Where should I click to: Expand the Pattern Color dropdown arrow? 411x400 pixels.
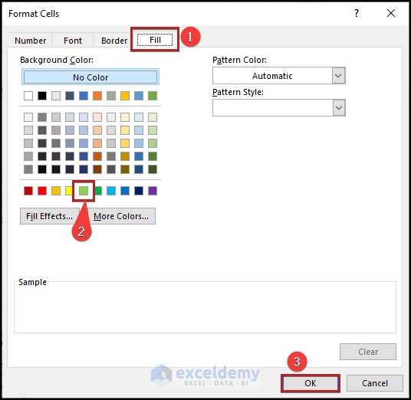tap(338, 76)
